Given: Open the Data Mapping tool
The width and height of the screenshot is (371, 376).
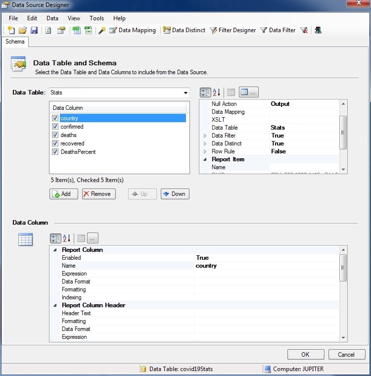Looking at the screenshot, I should [132, 30].
